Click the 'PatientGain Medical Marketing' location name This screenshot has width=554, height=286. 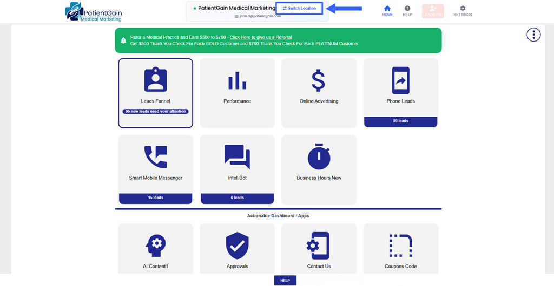point(236,8)
